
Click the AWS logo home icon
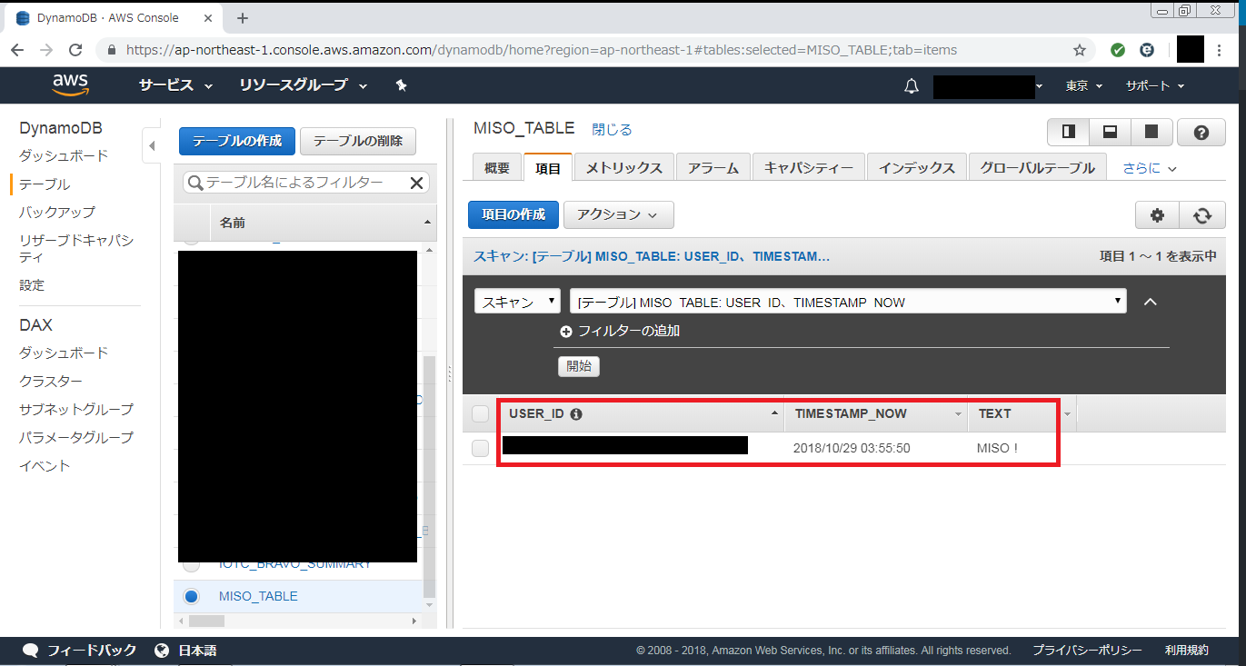pos(70,84)
